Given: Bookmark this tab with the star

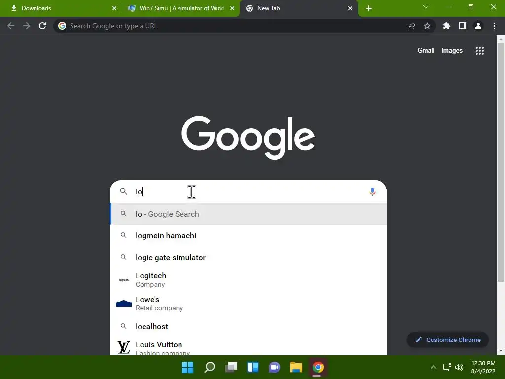Looking at the screenshot, I should 427,26.
